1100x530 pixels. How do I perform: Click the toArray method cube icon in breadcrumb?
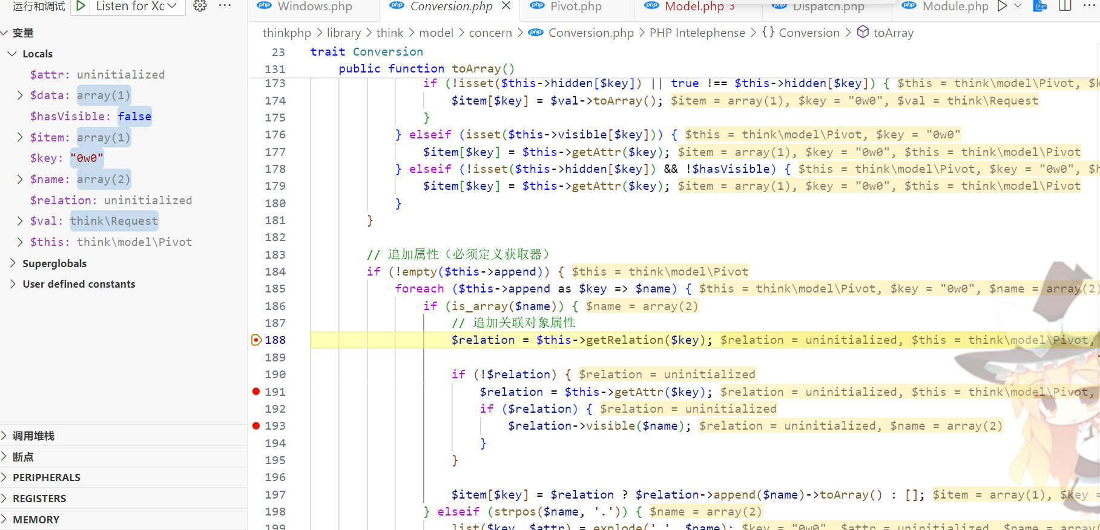click(x=863, y=33)
